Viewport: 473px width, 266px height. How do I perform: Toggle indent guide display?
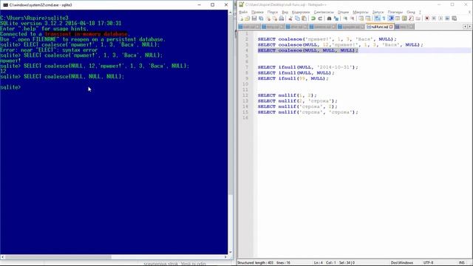391,18
